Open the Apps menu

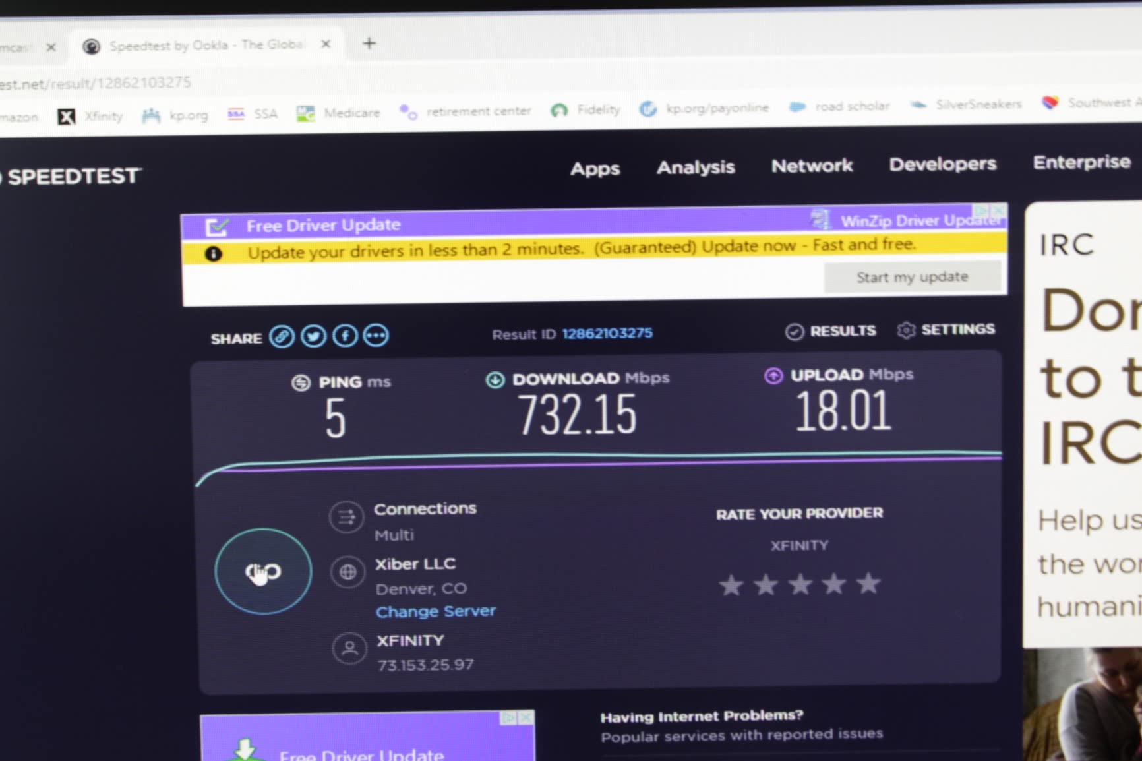pos(595,169)
